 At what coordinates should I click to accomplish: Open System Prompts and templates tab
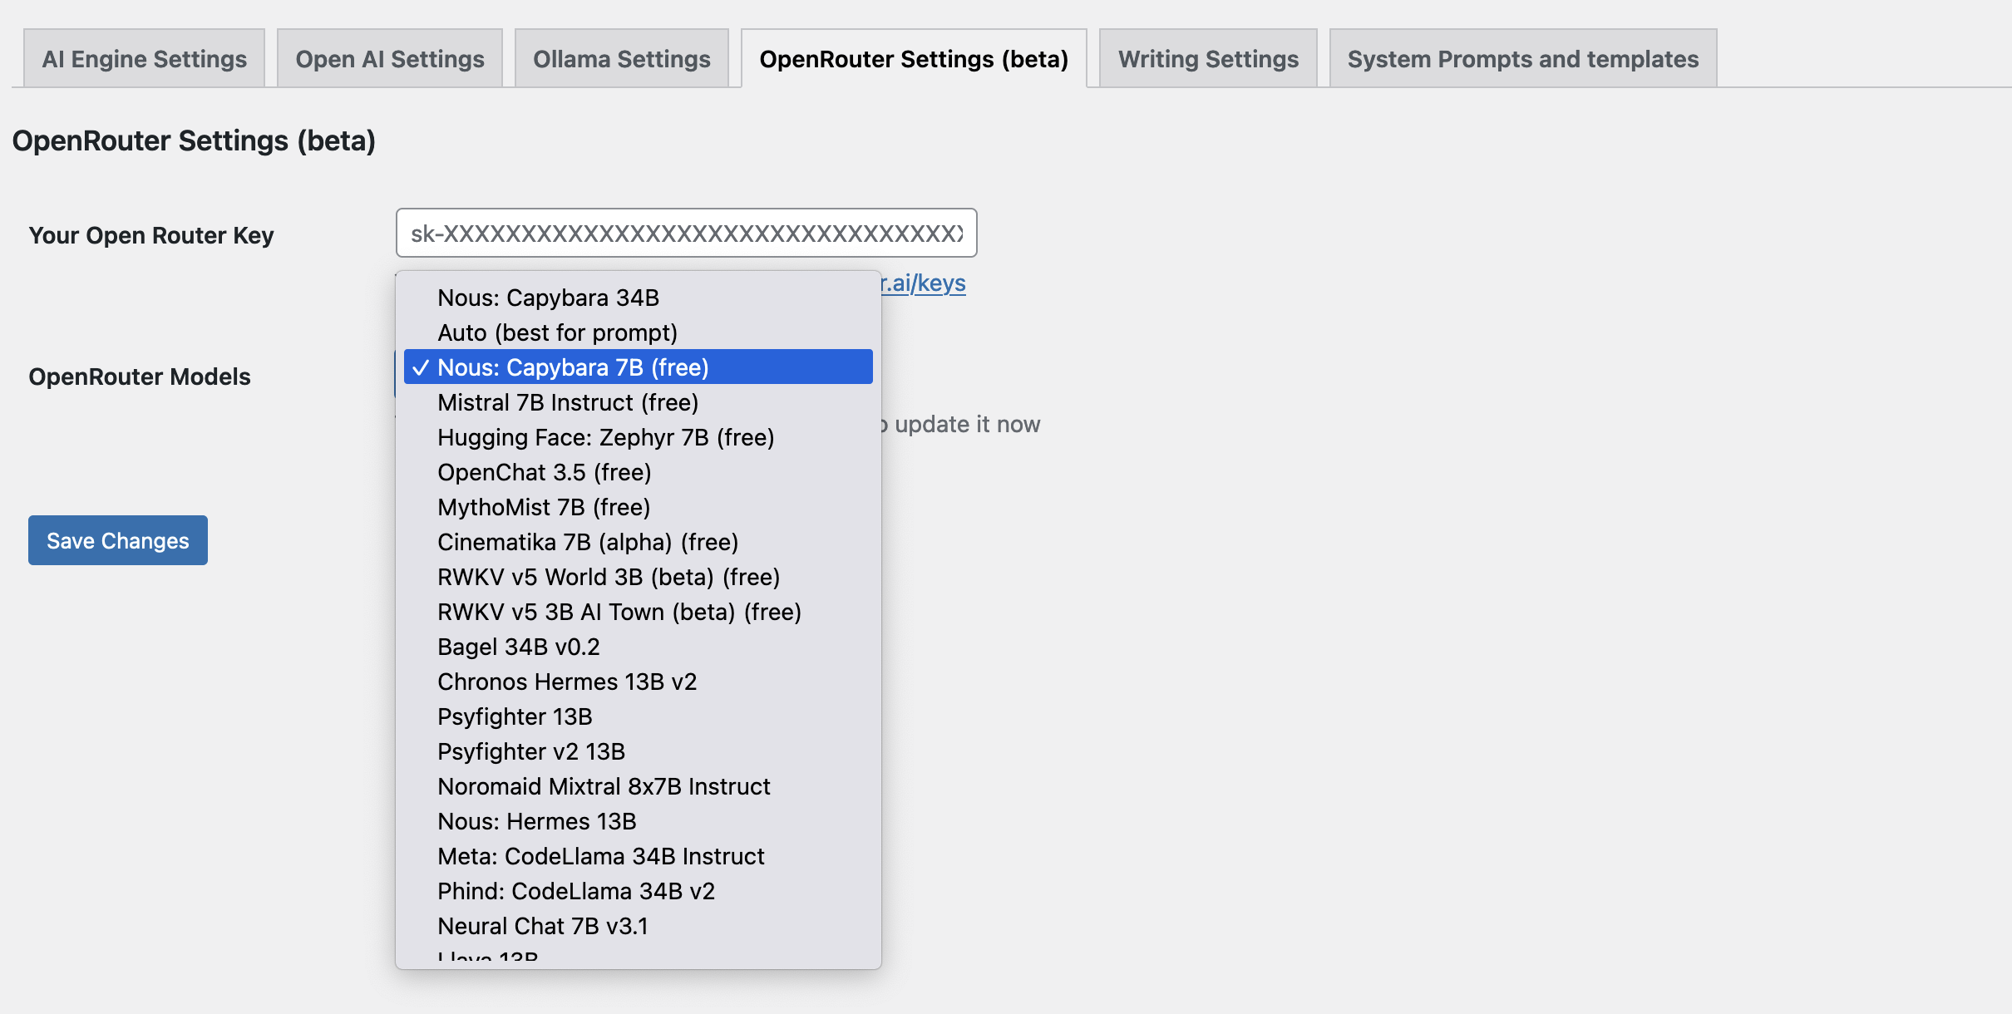(1522, 57)
